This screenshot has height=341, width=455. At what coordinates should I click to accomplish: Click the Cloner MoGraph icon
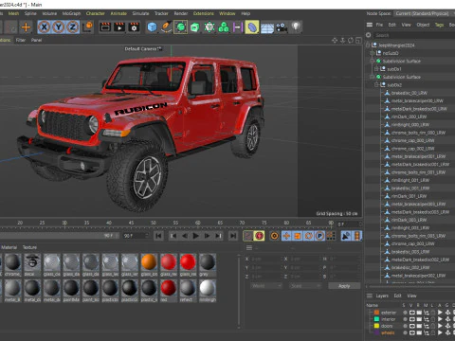(x=209, y=27)
